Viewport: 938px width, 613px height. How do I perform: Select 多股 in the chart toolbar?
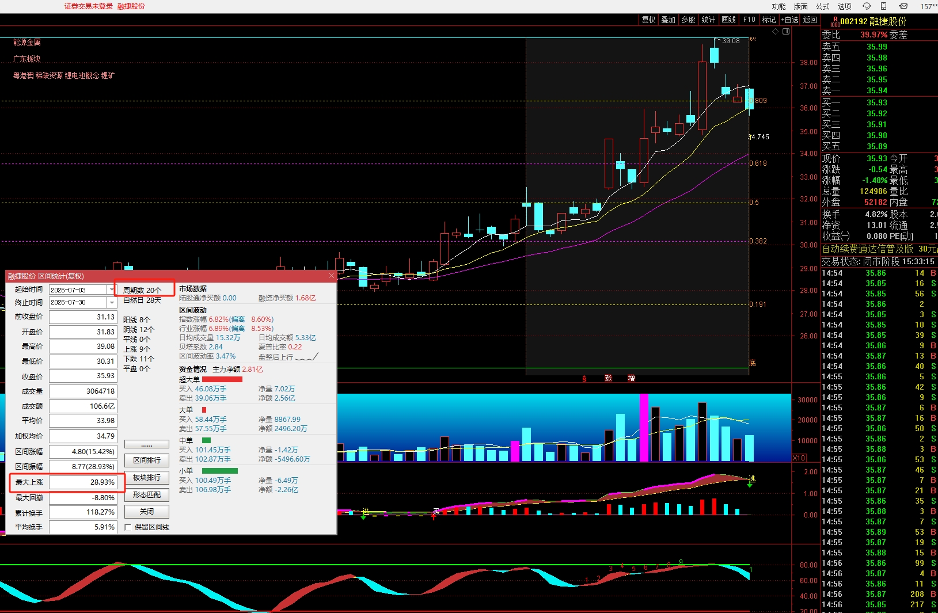(x=688, y=20)
